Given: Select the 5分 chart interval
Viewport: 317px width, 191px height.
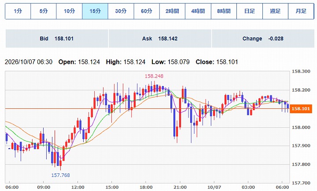Looking at the screenshot, I should tap(44, 11).
